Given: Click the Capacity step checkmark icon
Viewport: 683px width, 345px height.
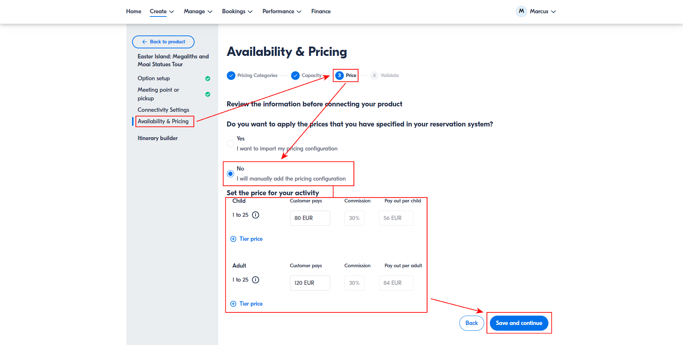Looking at the screenshot, I should 295,76.
